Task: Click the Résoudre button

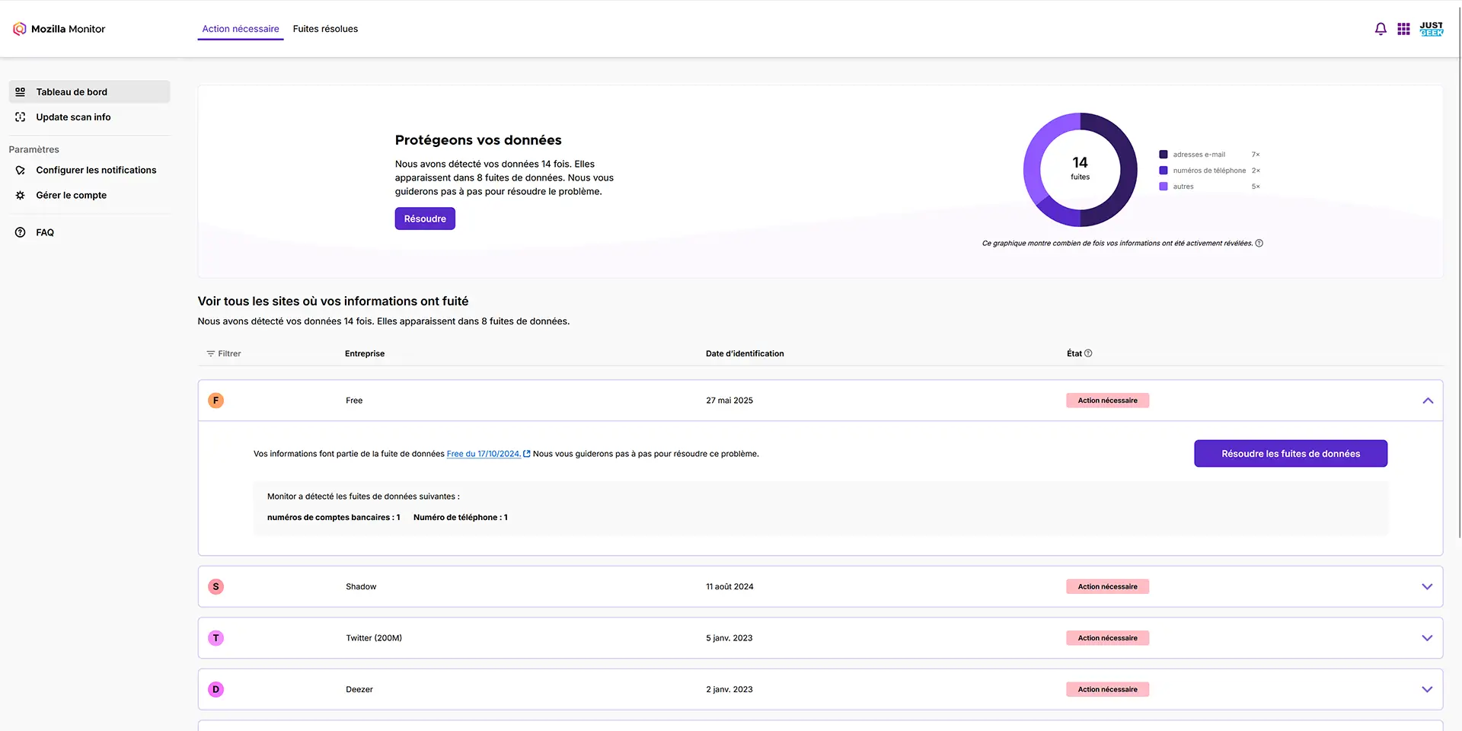Action: pos(425,219)
